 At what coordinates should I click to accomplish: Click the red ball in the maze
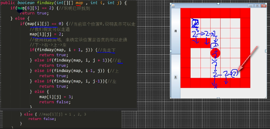click(215, 53)
